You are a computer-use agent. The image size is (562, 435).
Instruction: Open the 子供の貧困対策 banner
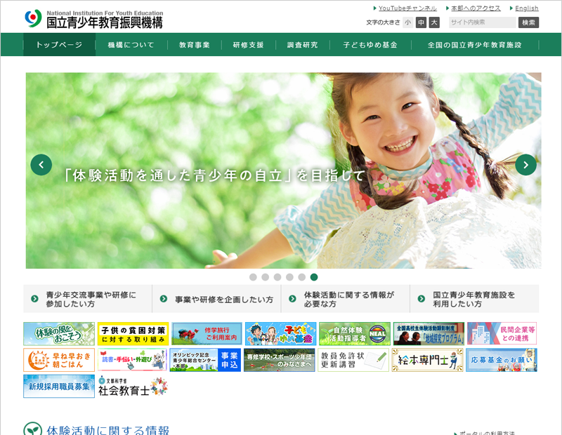click(x=133, y=334)
